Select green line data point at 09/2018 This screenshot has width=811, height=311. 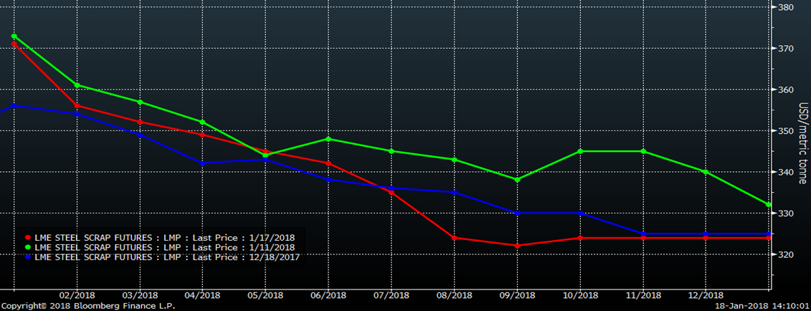[x=517, y=179]
